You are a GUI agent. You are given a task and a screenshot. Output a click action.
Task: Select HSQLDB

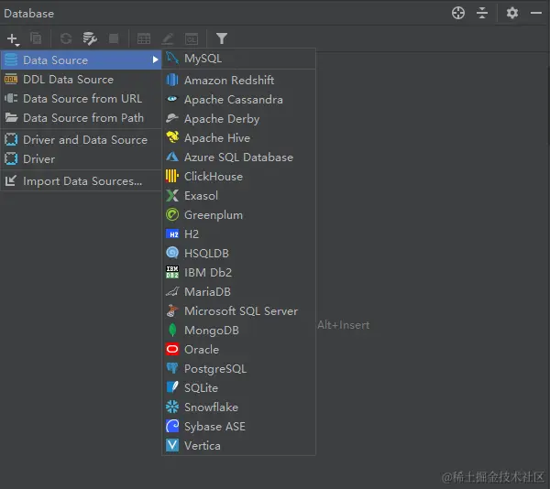coord(238,254)
